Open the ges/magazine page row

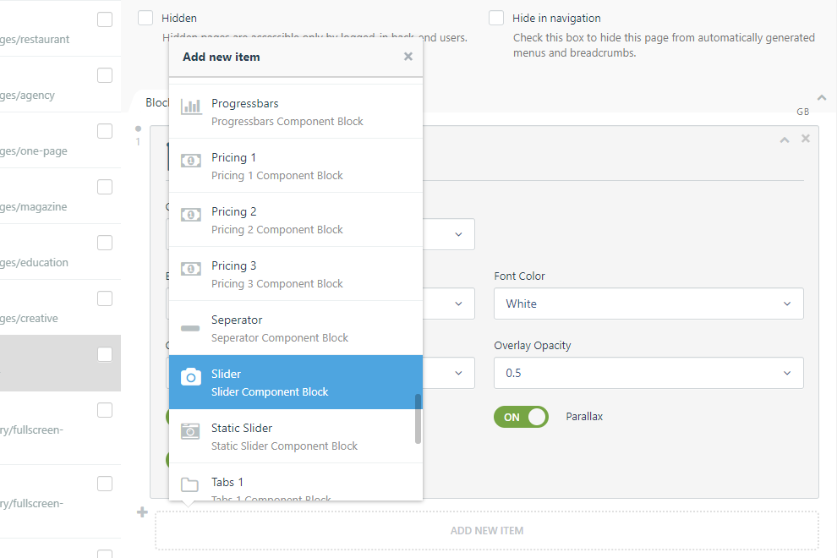(x=60, y=196)
